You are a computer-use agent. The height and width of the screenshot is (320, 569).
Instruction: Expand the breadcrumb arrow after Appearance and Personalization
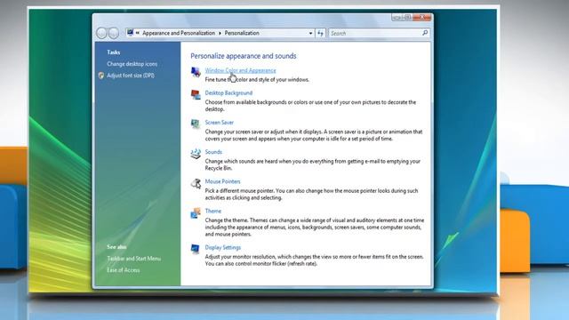pyautogui.click(x=220, y=33)
